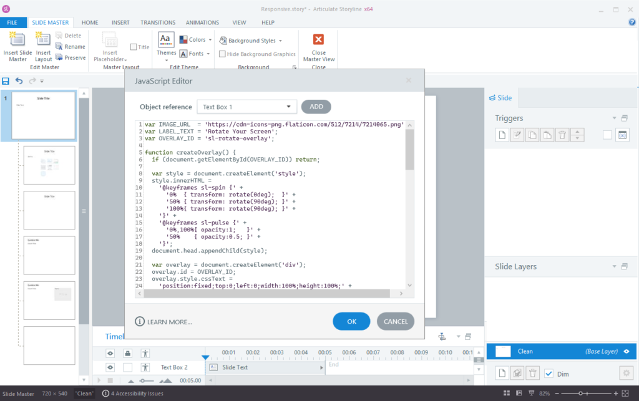Open the LEARN MORE link
Image resolution: width=639 pixels, height=401 pixels.
(163, 322)
